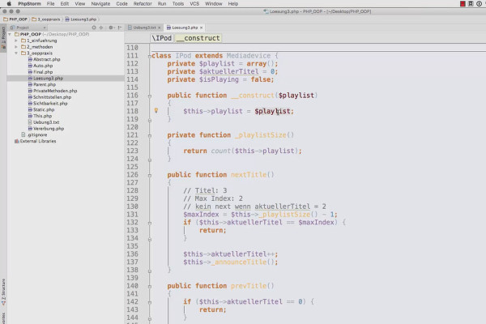
Task: Open the Refactor menu
Action: tap(143, 4)
